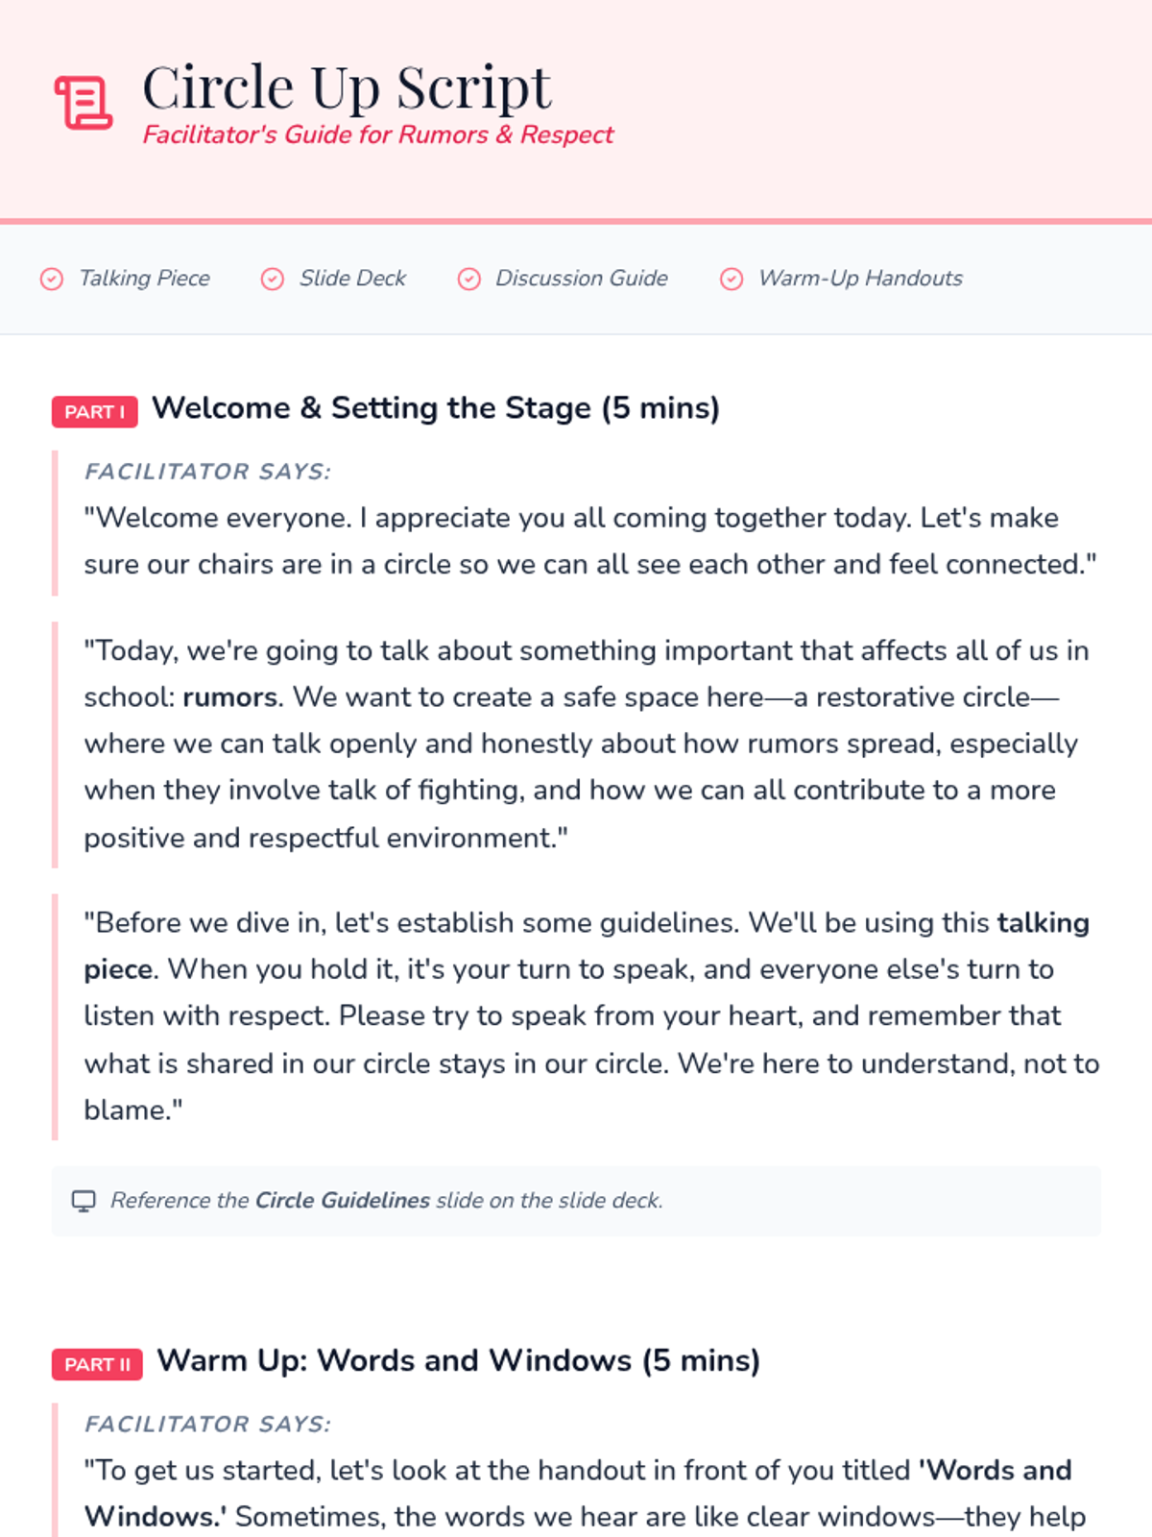Select the Talking Piece materials item
Screen dimensions: 1152x1537
click(144, 279)
